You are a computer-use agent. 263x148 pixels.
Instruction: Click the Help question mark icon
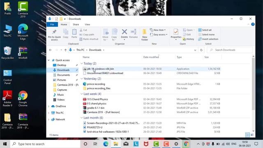click(253, 24)
